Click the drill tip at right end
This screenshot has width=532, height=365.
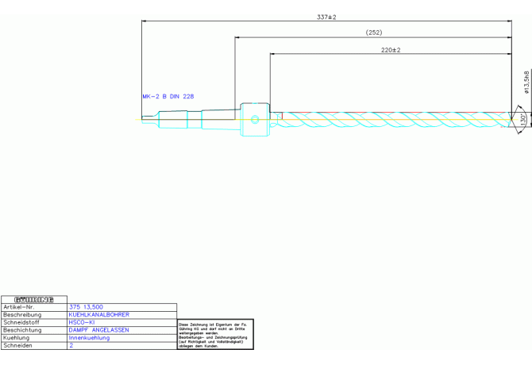coord(512,120)
